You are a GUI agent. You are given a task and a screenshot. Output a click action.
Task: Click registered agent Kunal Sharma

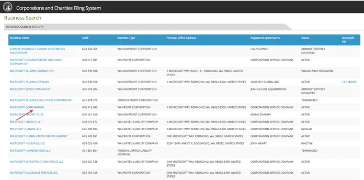click(x=261, y=114)
